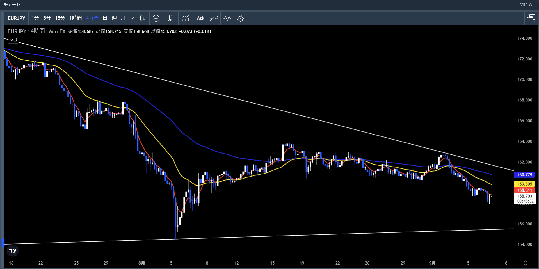Open the candlestick chart style selector
Screen dimensions: 539x269
pos(143,18)
